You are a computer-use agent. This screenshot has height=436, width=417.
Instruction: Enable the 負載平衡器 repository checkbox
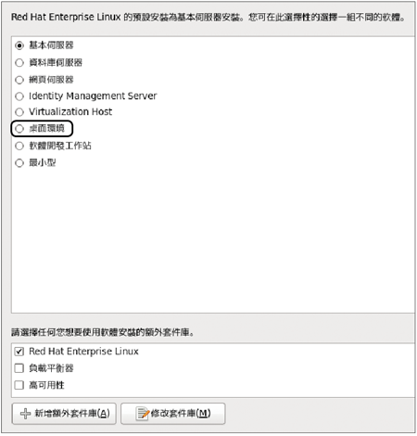pos(19,368)
